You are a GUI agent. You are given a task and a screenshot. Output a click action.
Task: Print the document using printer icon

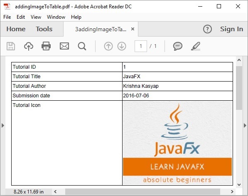(x=46, y=46)
